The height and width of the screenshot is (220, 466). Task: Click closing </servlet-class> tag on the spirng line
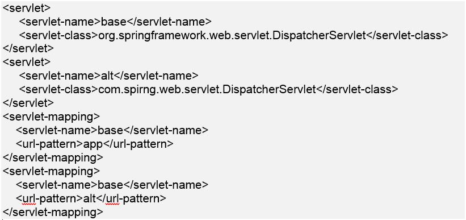[356, 89]
